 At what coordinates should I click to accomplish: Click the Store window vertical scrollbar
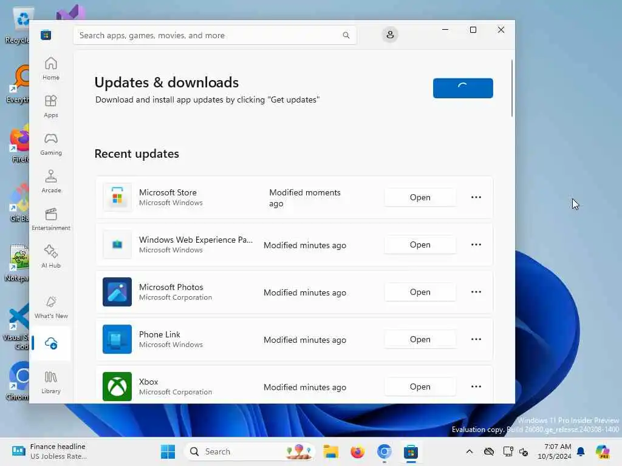pyautogui.click(x=511, y=88)
